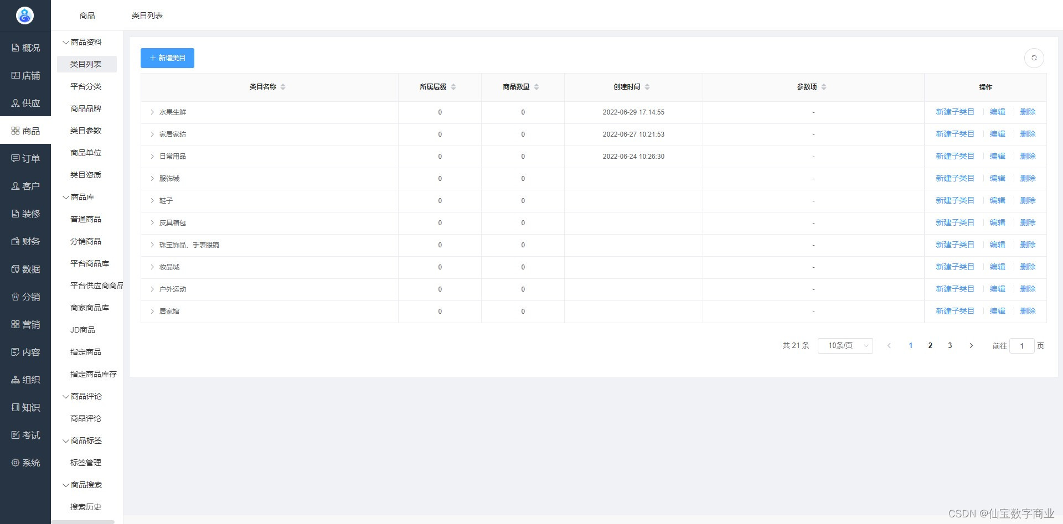Expand the 珠宝饰品、手表眼镜 category row

point(152,245)
